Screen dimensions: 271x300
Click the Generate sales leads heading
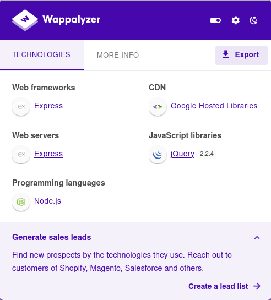(51, 237)
